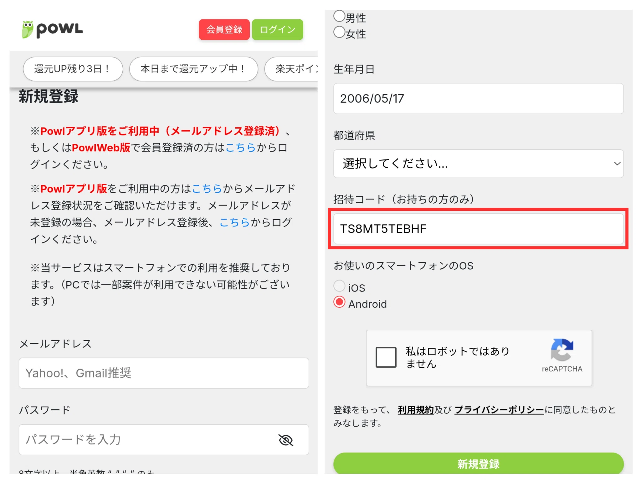Focus the パスワード input field
This screenshot has width=641, height=481.
click(164, 440)
